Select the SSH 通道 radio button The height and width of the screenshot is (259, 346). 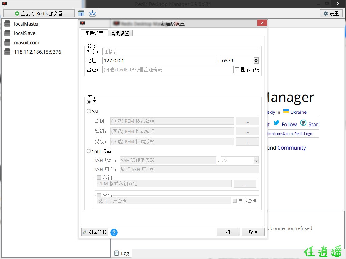(89, 151)
